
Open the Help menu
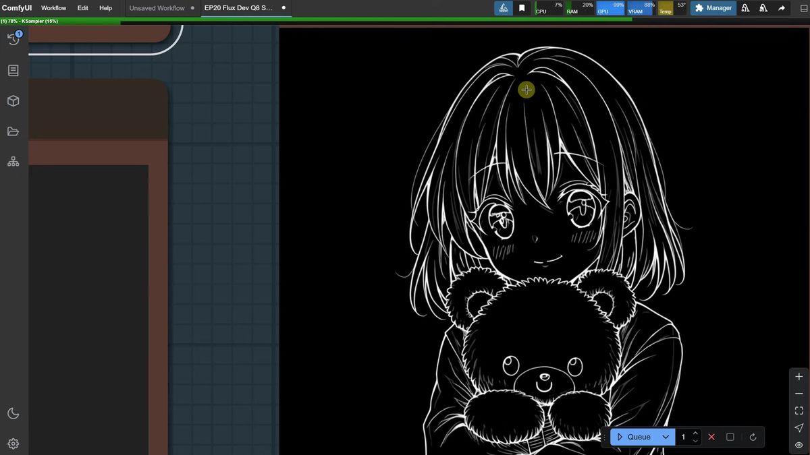click(106, 8)
